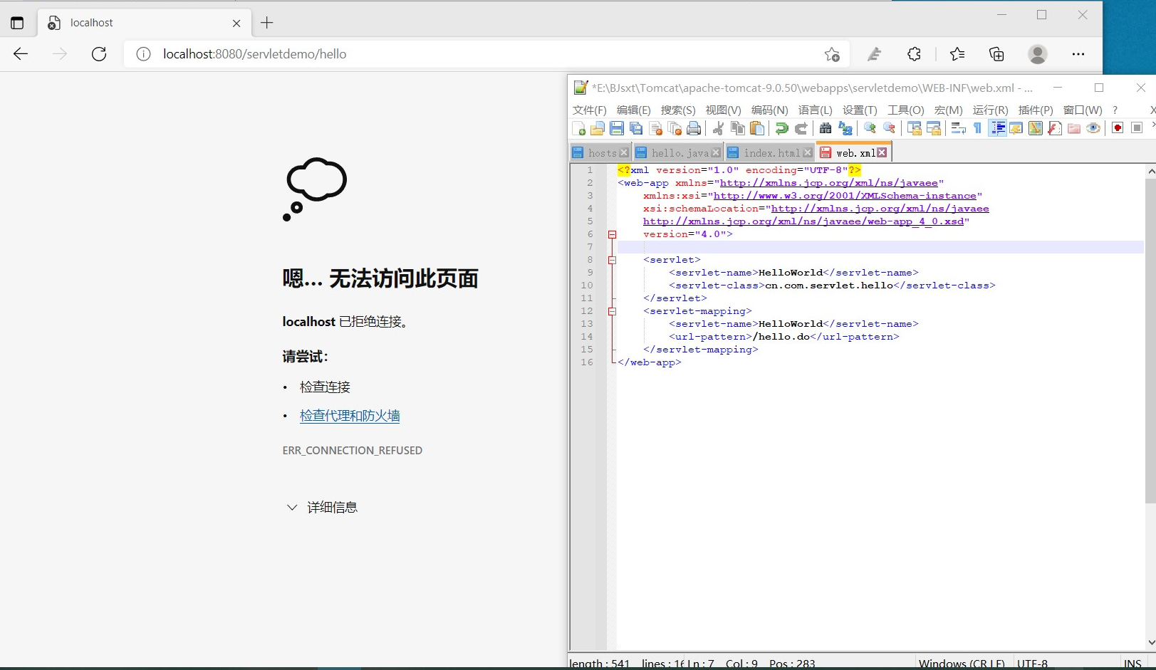Click the 检查代理和防火墙 link
Viewport: 1156px width, 670px height.
[x=350, y=416]
